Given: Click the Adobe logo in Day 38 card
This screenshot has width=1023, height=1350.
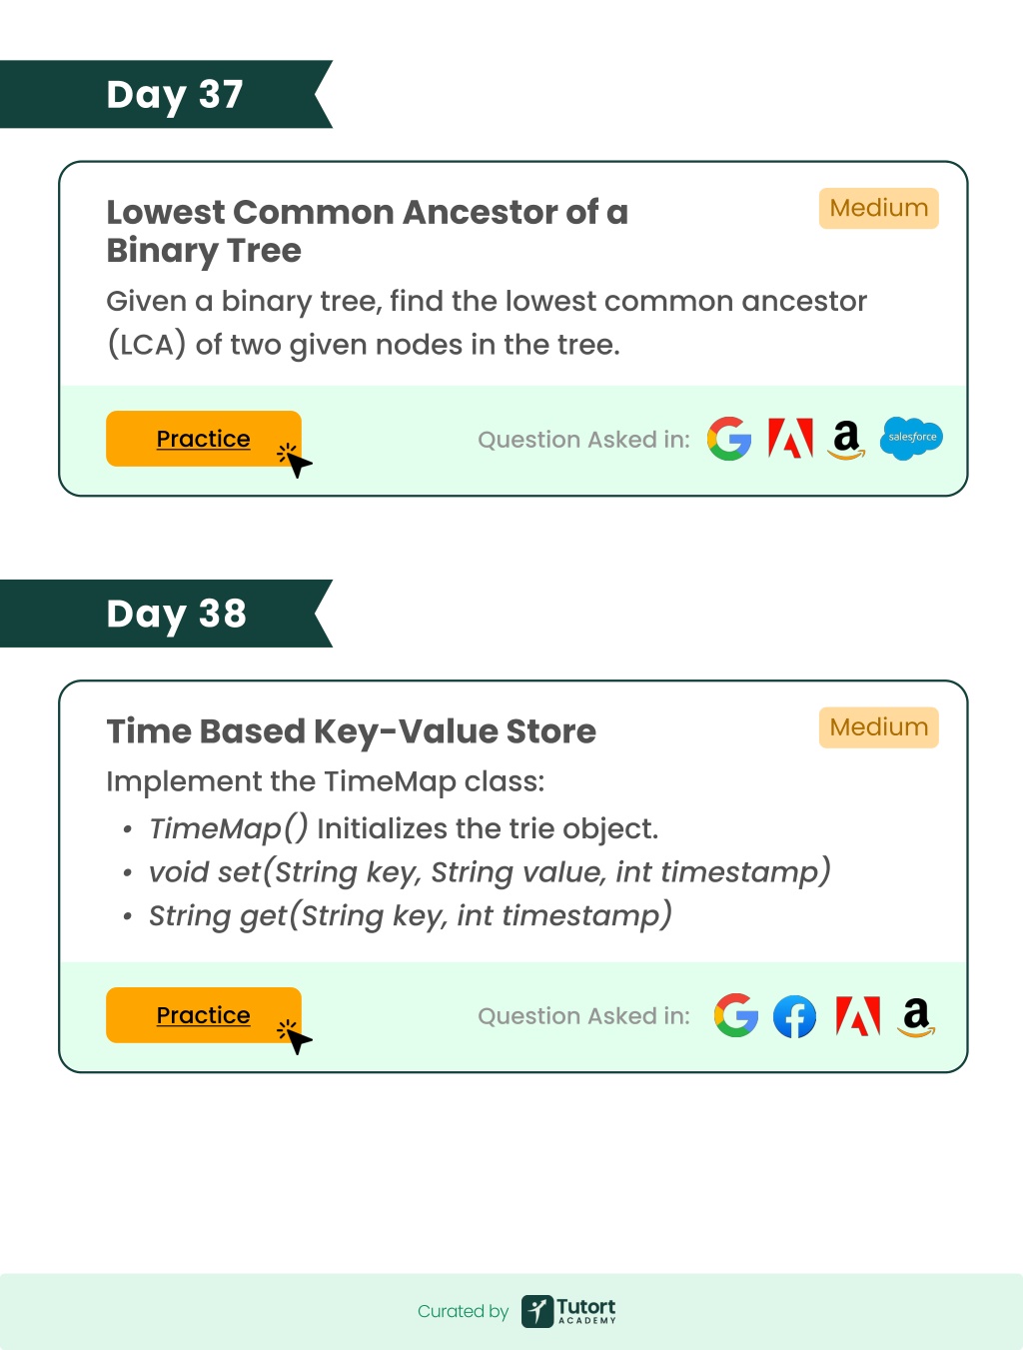Looking at the screenshot, I should (x=858, y=1015).
